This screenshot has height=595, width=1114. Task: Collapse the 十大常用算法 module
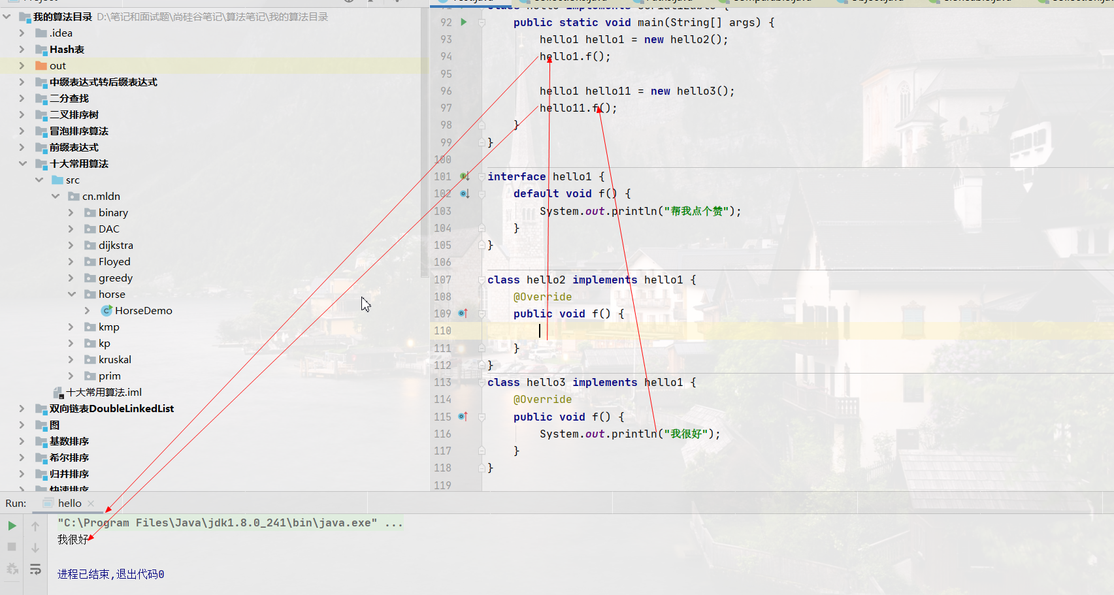click(x=22, y=163)
